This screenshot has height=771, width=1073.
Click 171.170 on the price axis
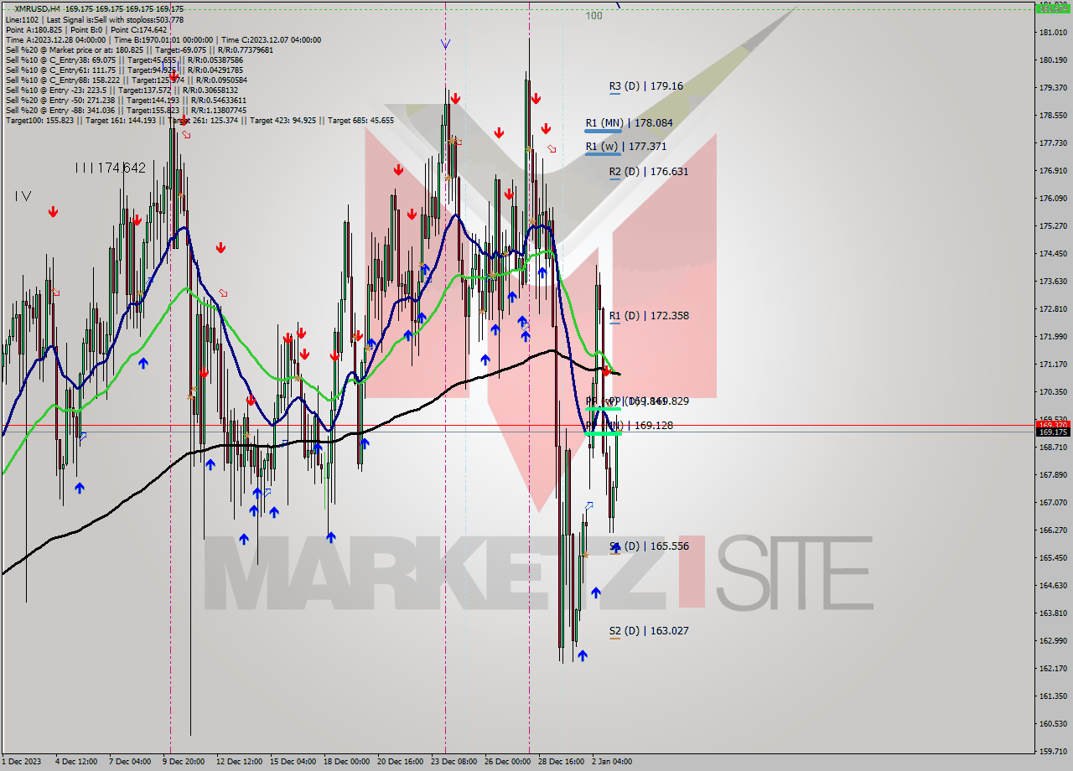(1052, 364)
